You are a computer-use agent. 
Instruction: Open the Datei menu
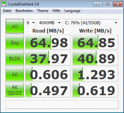[7, 11]
